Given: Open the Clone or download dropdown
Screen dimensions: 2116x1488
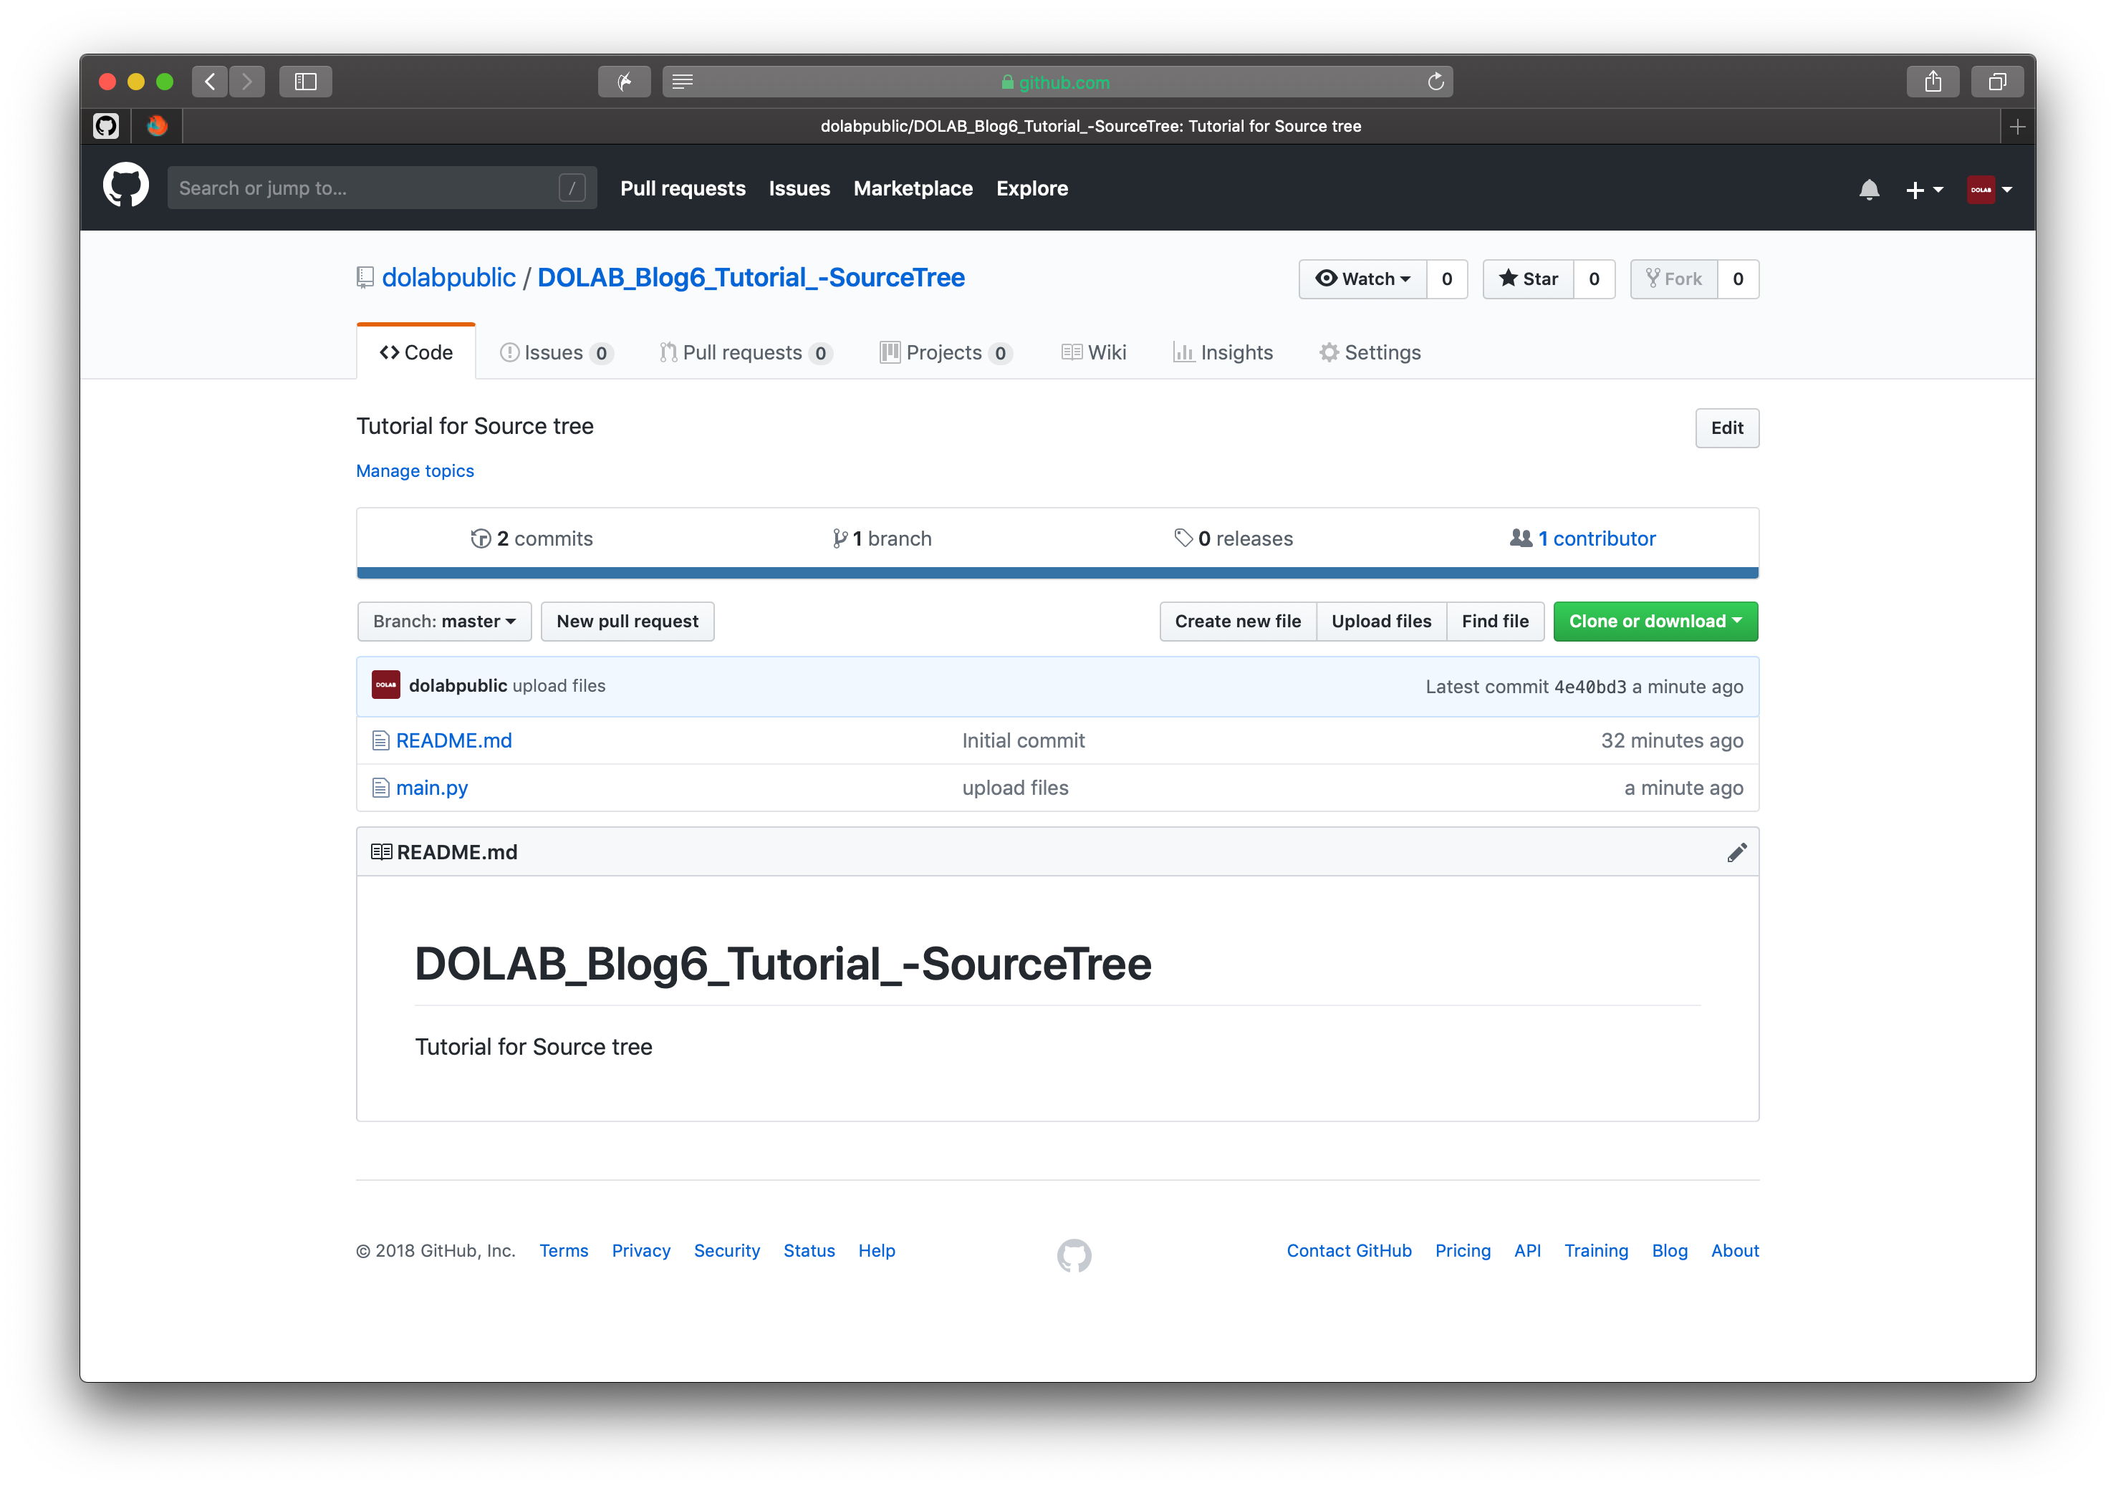Looking at the screenshot, I should tap(1654, 621).
